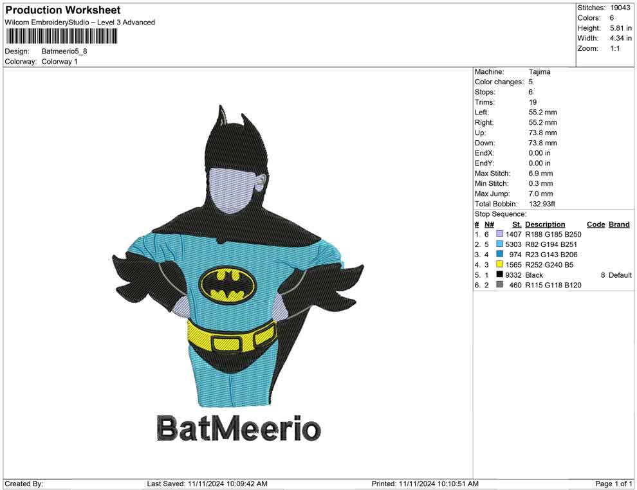This screenshot has height=490, width=637.
Task: Click the Zoom value 1:1
Action: coord(615,48)
